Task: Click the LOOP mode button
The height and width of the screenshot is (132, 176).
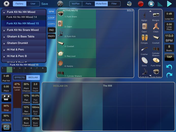Action: pos(51,18)
